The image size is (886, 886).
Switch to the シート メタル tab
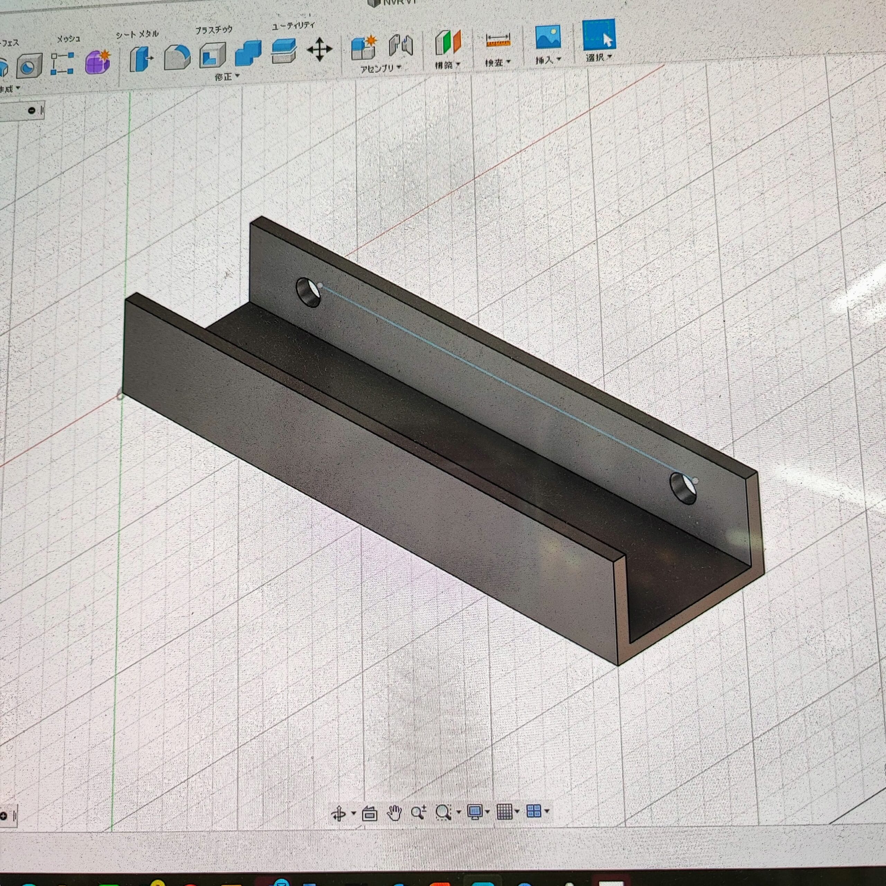pyautogui.click(x=137, y=34)
